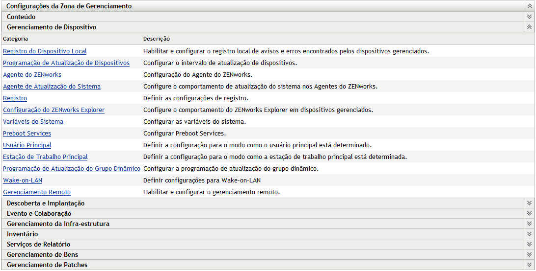Click the Gerenciamento da Infra-estrutura section title
Viewport: 536px width, 271px height.
point(58,224)
